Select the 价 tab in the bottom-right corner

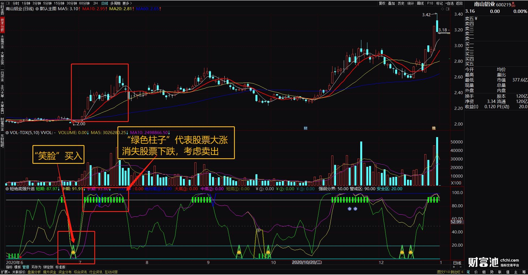tap(476, 272)
